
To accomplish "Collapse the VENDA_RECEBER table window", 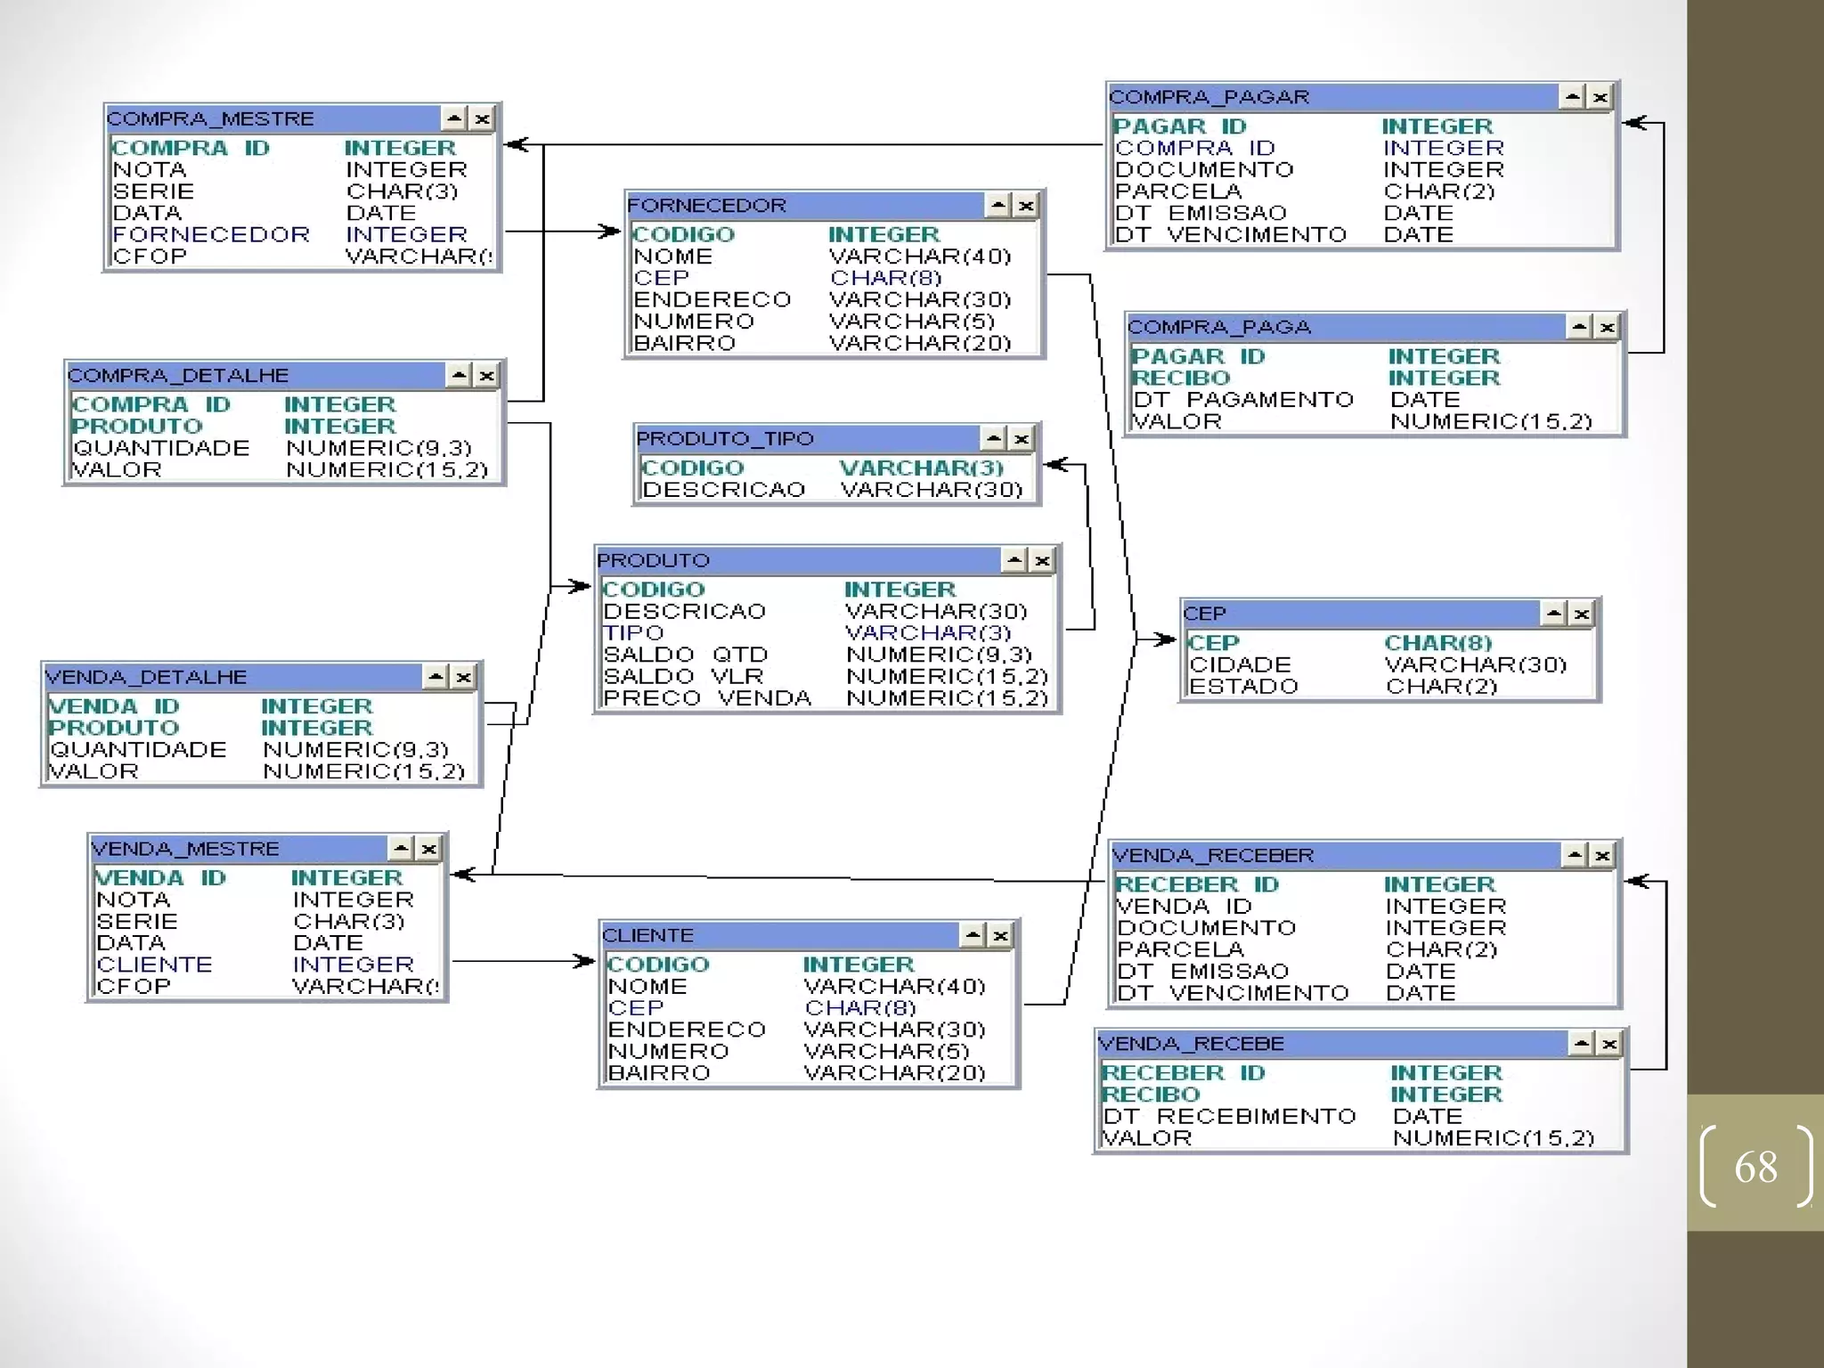I will [x=1575, y=855].
